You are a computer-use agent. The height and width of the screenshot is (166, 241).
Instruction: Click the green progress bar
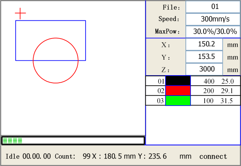point(73,140)
